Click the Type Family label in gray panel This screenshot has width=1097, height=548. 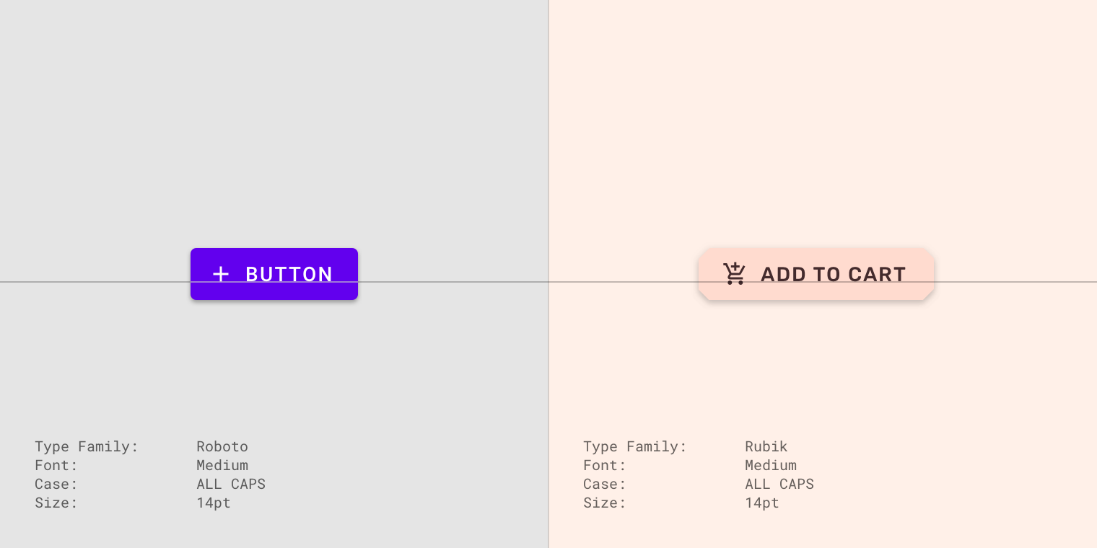coord(87,446)
